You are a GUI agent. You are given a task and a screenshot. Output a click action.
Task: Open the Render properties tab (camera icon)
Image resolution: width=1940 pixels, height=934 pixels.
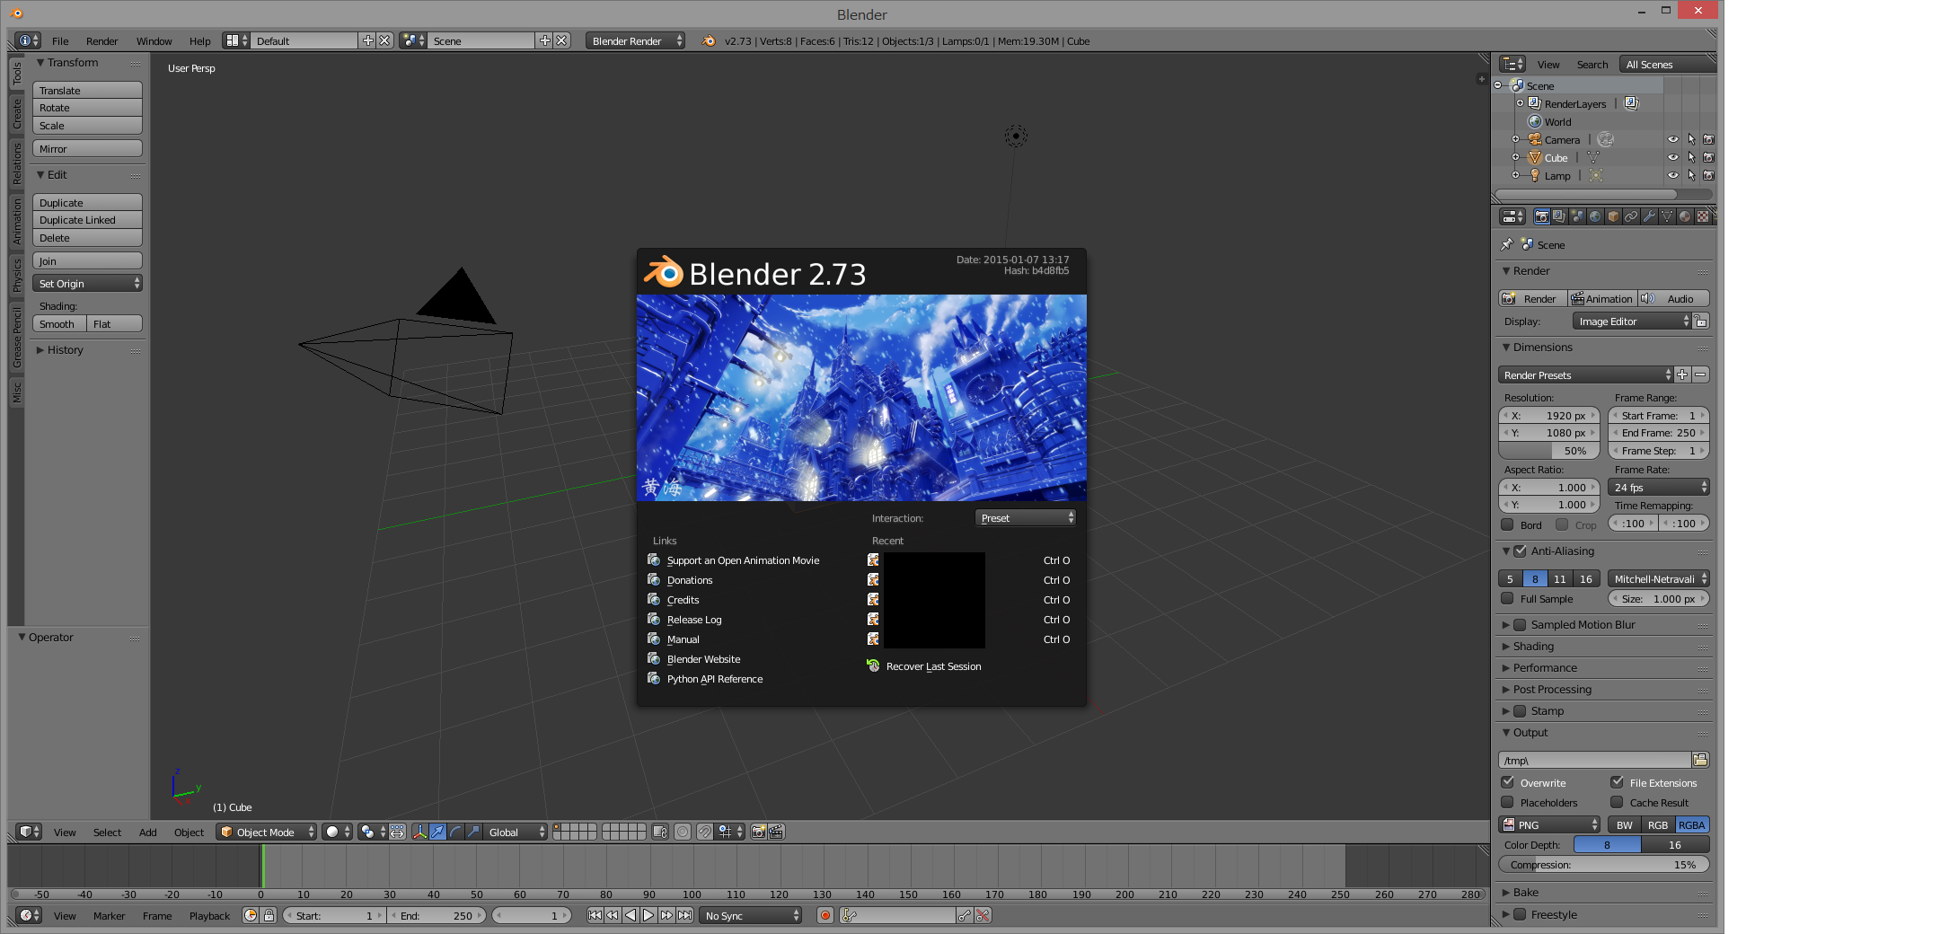click(1541, 216)
